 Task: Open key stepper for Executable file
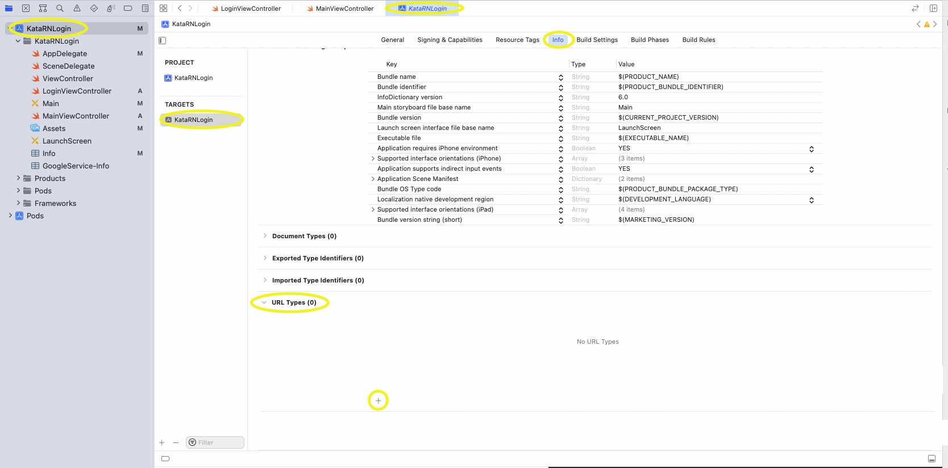[x=561, y=138]
